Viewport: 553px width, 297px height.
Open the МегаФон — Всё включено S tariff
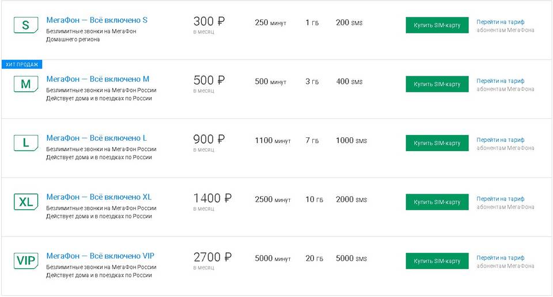click(97, 20)
